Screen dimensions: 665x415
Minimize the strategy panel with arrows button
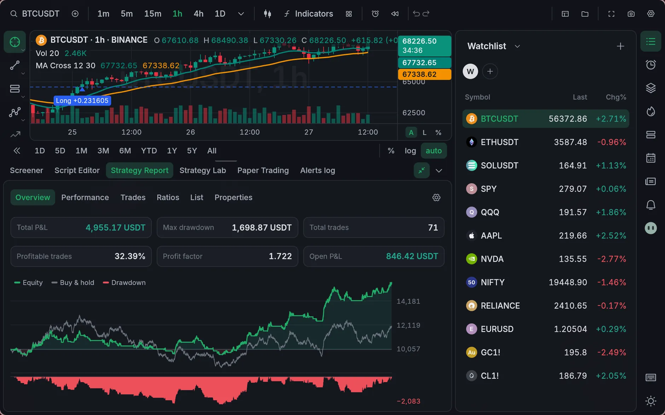pos(422,171)
